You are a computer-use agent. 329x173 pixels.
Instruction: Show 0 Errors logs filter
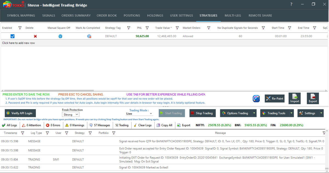53,125
